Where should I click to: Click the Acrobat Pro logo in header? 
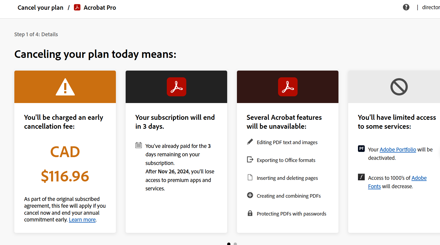pos(77,7)
